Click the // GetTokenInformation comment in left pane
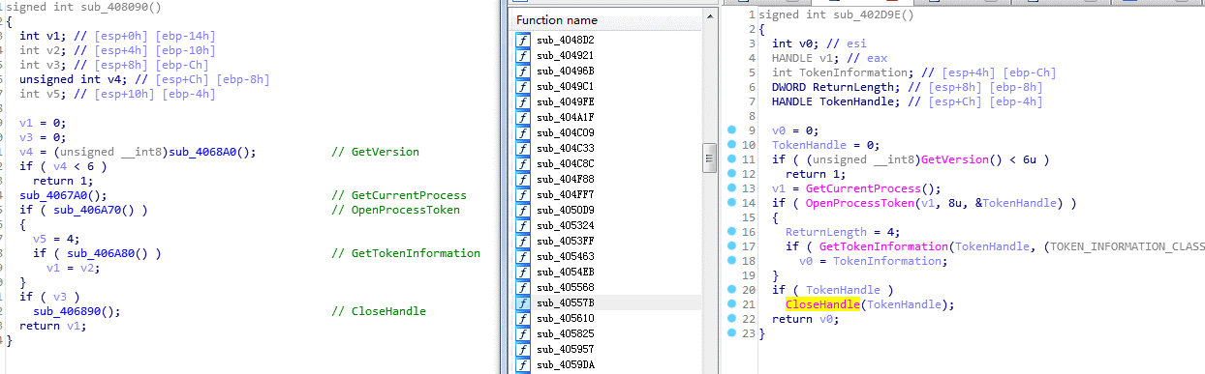Image resolution: width=1205 pixels, height=374 pixels. coord(406,253)
